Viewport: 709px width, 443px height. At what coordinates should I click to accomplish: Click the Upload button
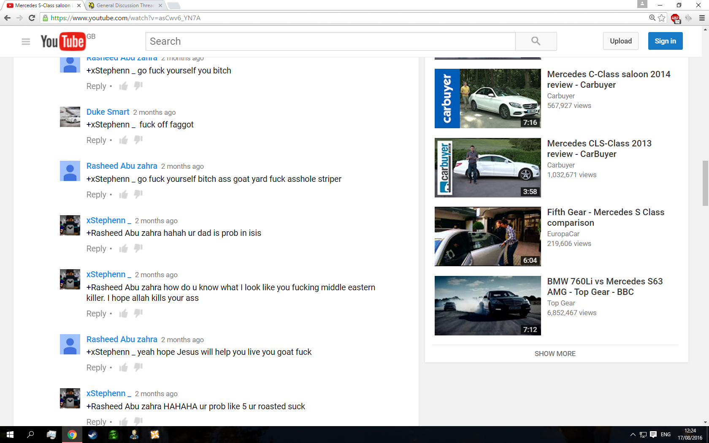click(621, 41)
